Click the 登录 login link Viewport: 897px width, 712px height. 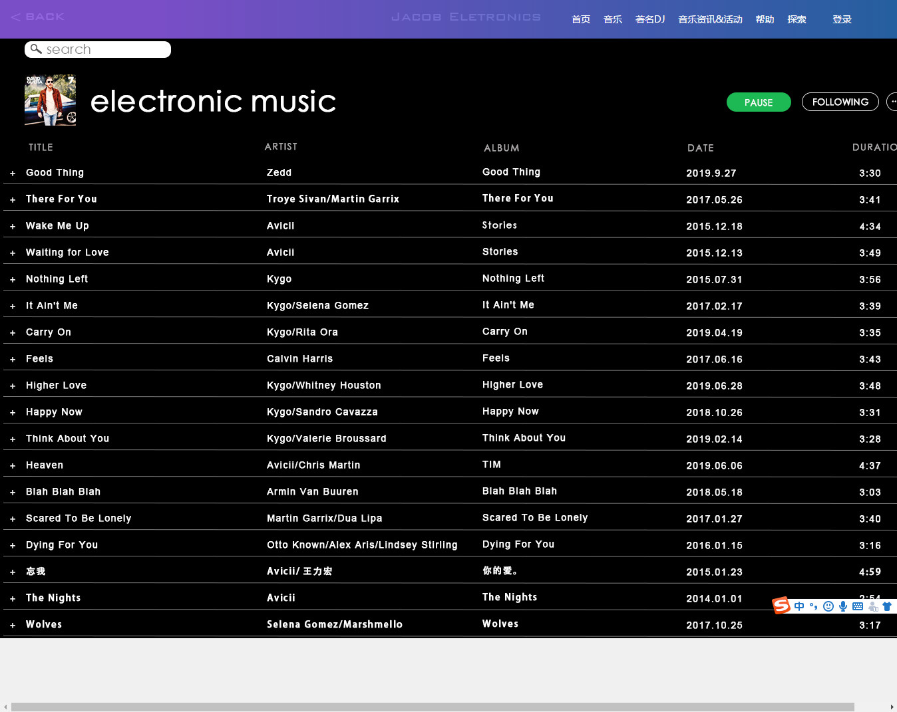click(842, 19)
